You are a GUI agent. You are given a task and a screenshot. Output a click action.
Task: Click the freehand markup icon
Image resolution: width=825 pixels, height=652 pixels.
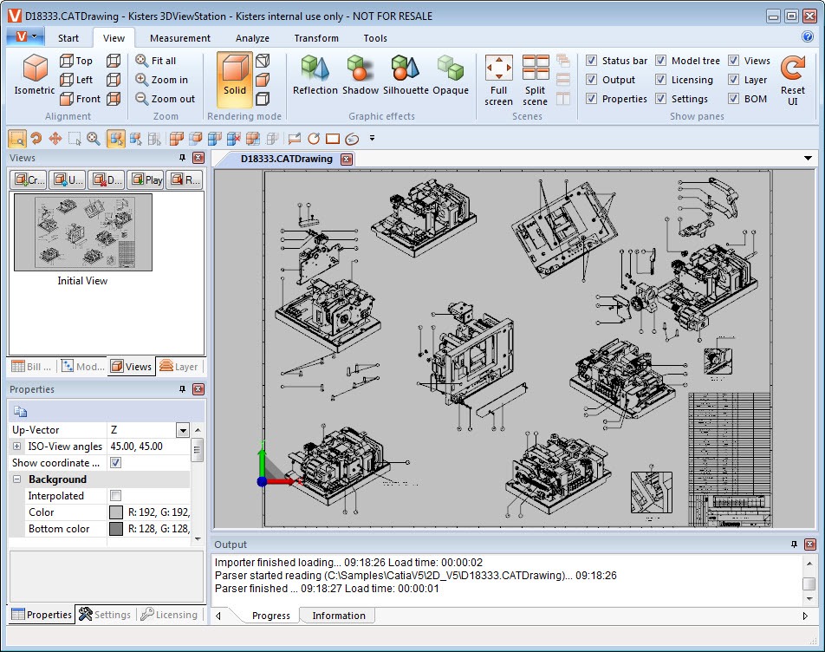pyautogui.click(x=352, y=139)
